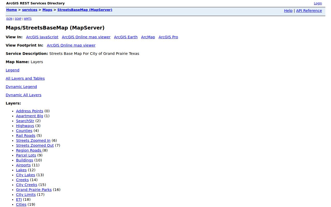Open the Rail Roads layer

point(26,136)
